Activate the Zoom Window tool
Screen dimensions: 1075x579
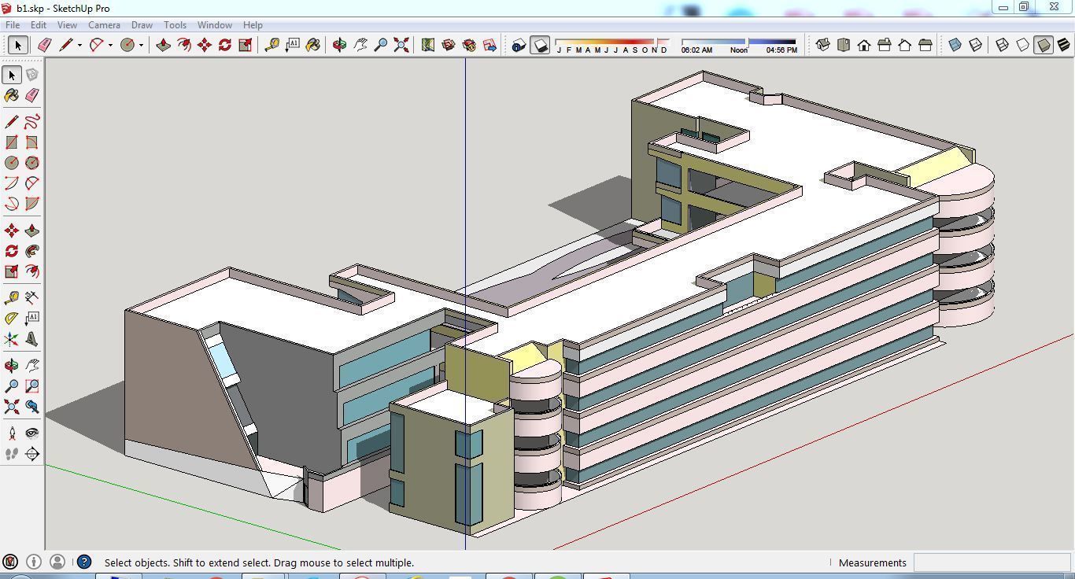pos(32,386)
